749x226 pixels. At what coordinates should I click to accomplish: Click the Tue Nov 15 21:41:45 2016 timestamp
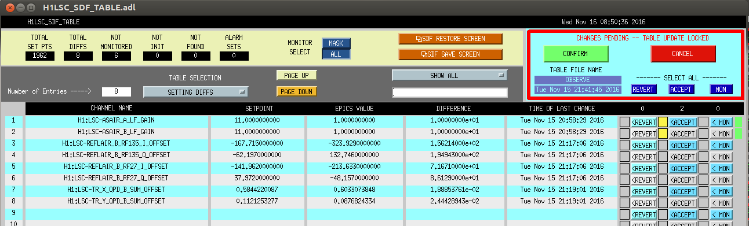tap(577, 90)
